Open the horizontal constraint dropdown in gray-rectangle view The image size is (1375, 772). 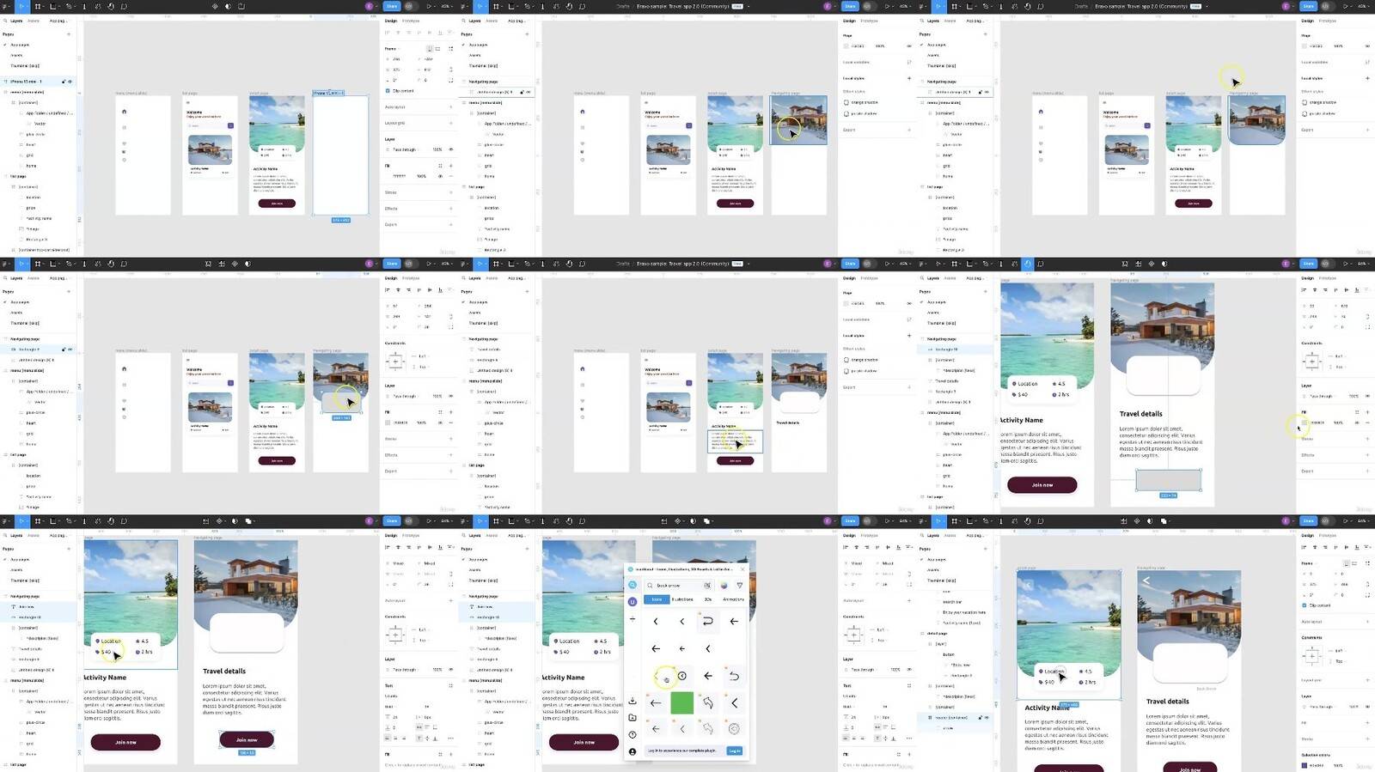coord(1335,356)
